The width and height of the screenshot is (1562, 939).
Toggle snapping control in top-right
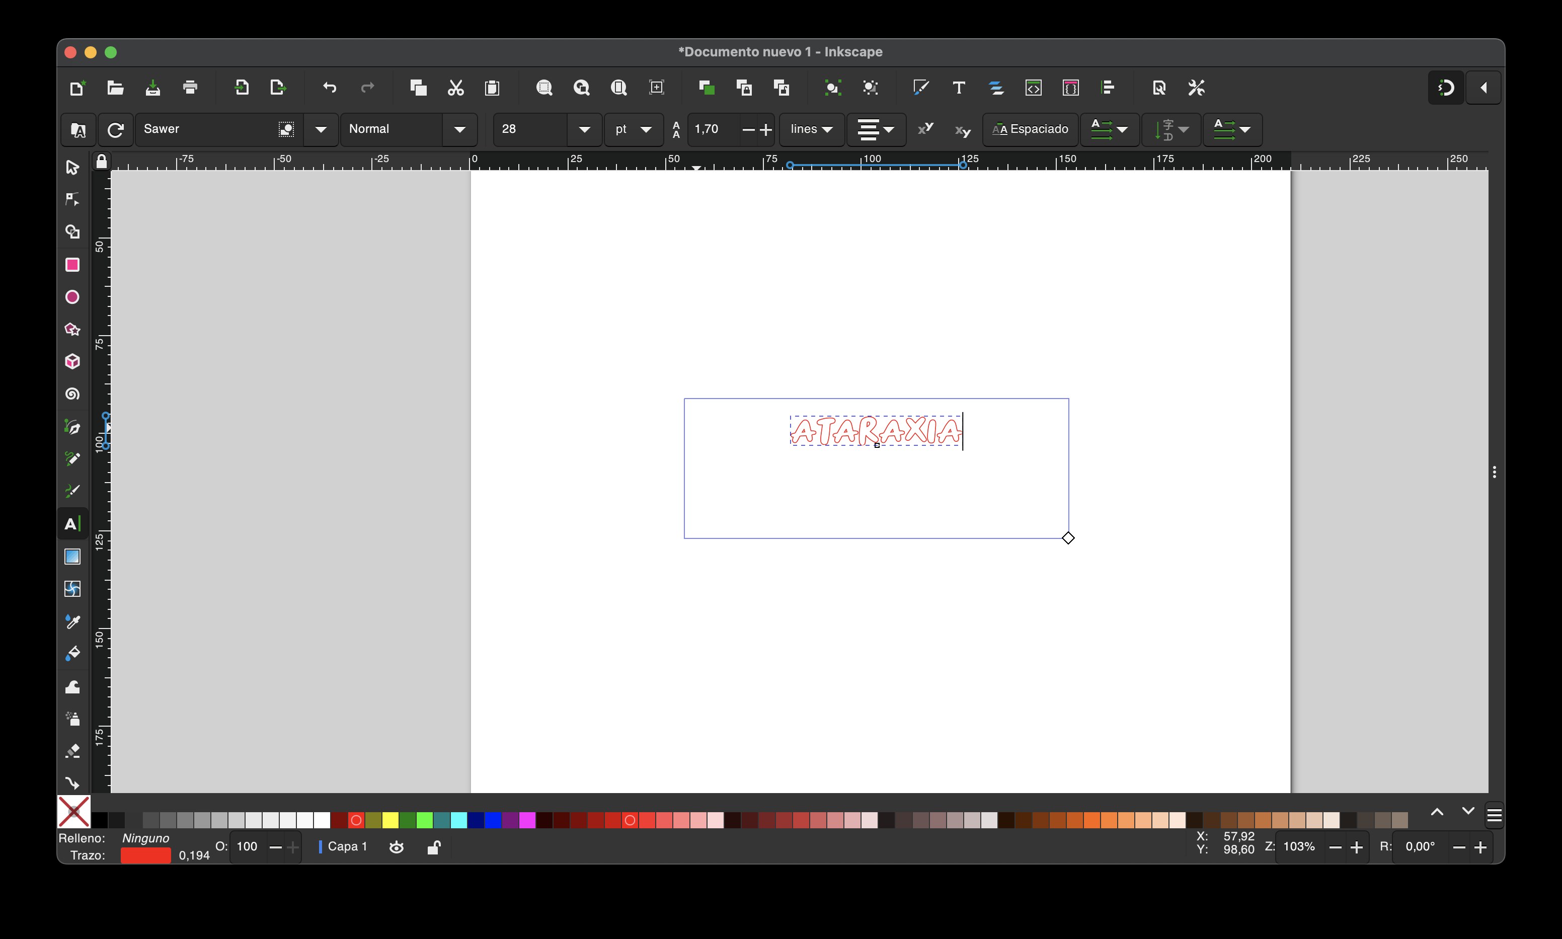(x=1446, y=88)
